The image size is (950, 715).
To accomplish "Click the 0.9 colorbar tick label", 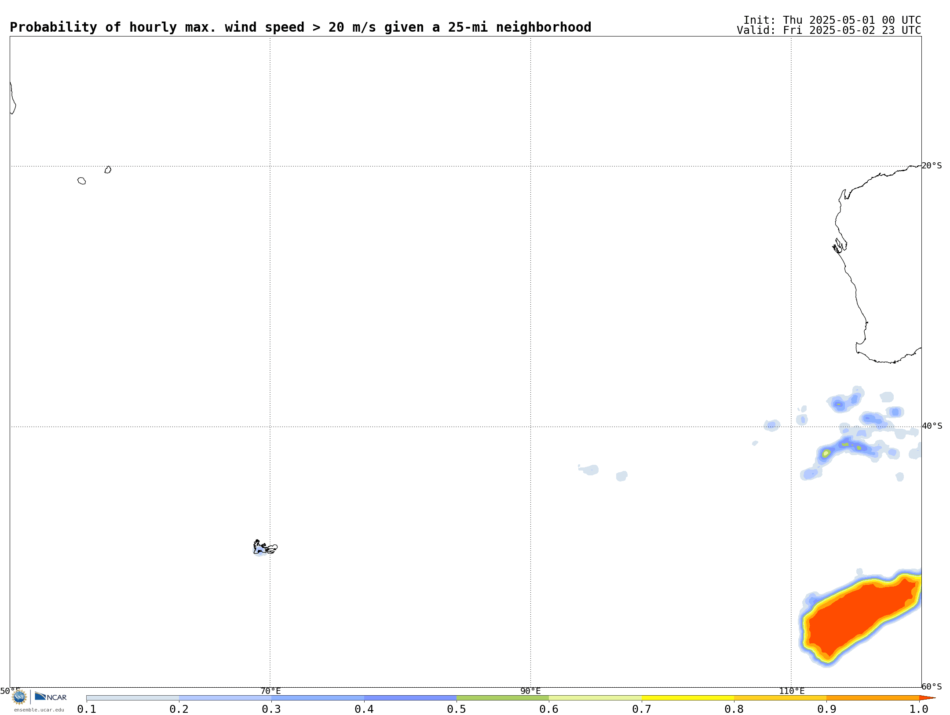I will (826, 709).
